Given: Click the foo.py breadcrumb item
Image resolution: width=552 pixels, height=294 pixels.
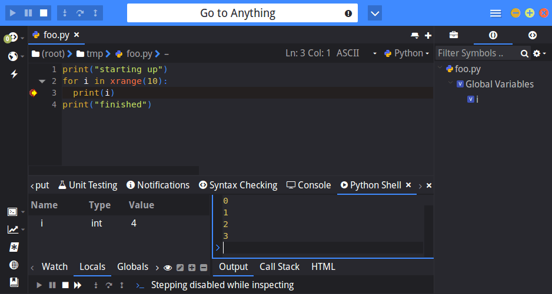Looking at the screenshot, I should (134, 54).
